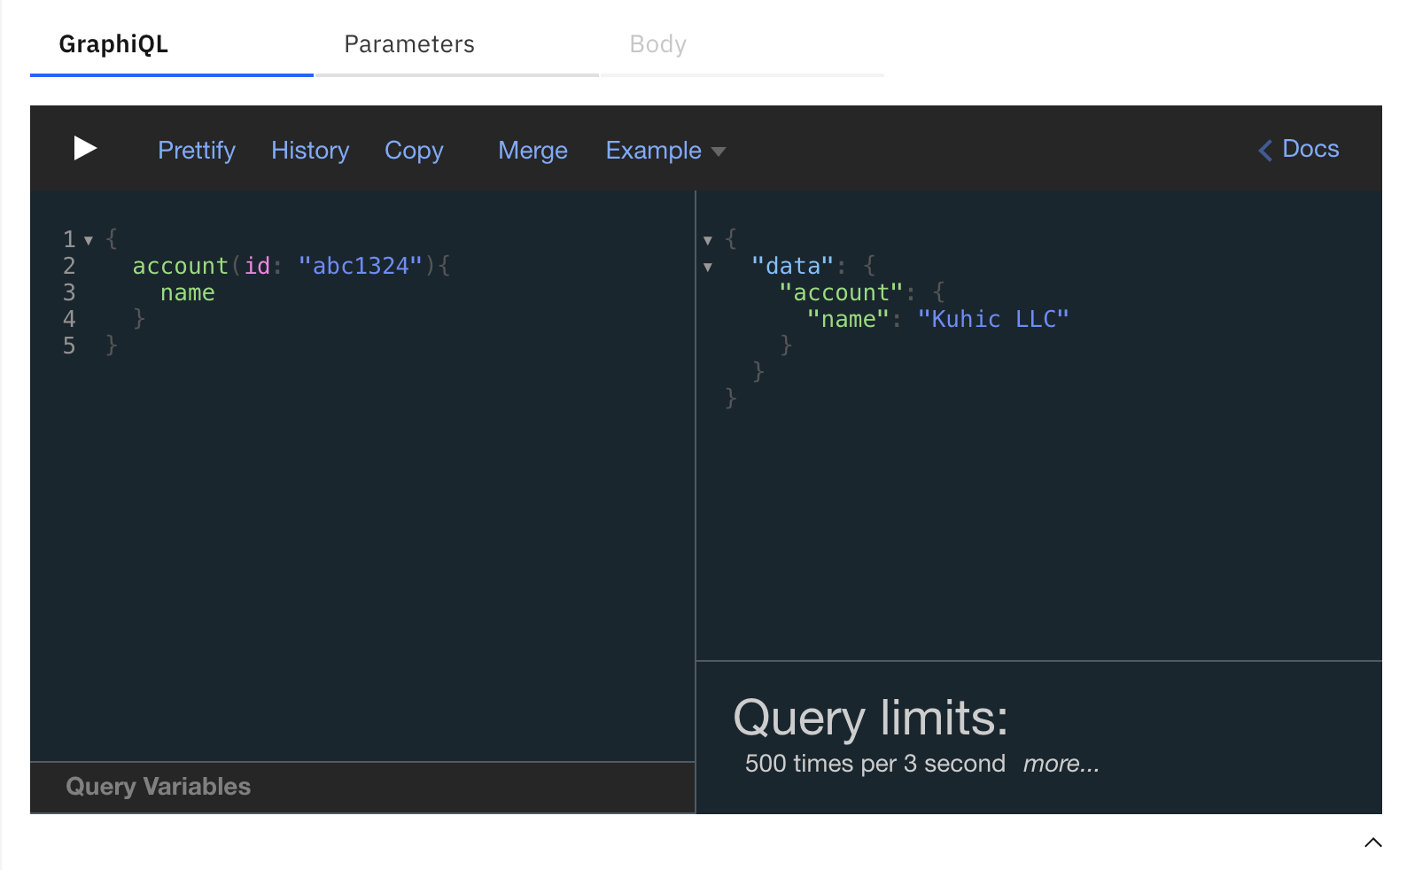Click the "abc1324" id value in the query
Screen dimensions: 1407x870
tap(361, 266)
